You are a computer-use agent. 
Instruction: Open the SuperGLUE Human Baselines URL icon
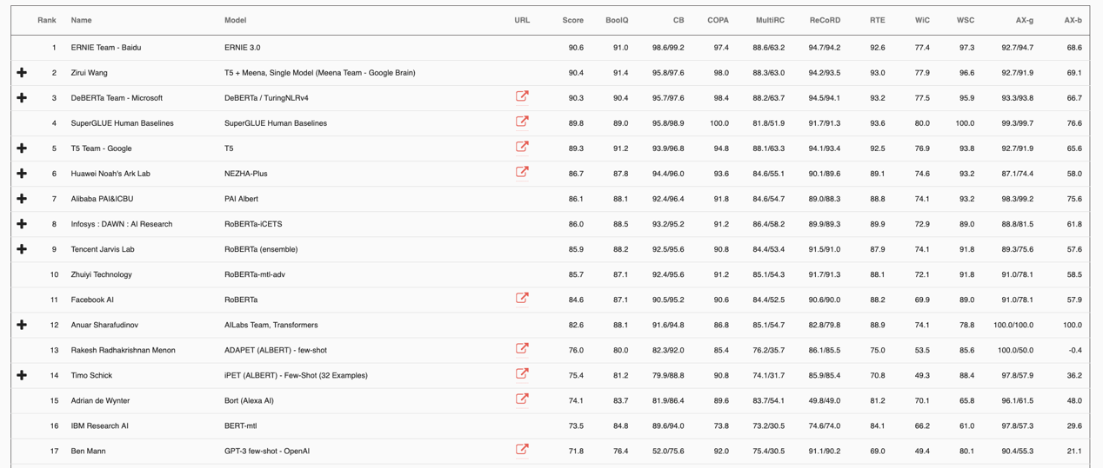[x=522, y=122]
